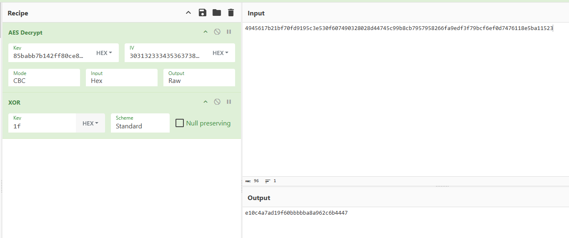
Task: Save the current recipe
Action: [x=203, y=13]
